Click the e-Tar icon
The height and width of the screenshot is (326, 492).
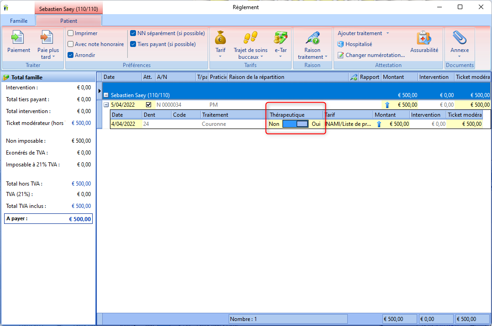click(x=281, y=38)
